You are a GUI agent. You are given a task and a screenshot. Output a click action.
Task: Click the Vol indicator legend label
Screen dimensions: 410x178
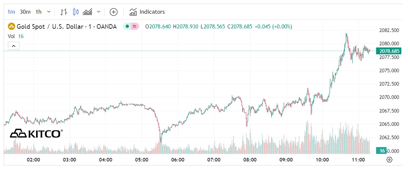coord(11,36)
